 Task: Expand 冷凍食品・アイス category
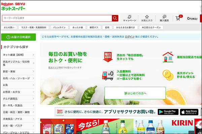coord(19,119)
